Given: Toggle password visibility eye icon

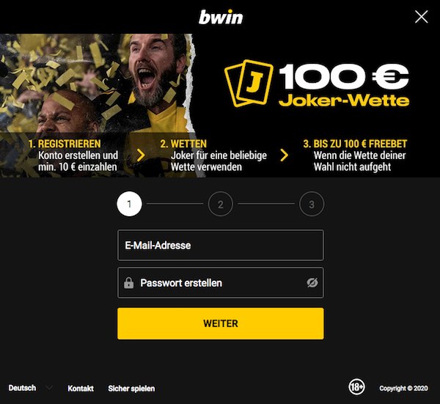Looking at the screenshot, I should coord(312,283).
